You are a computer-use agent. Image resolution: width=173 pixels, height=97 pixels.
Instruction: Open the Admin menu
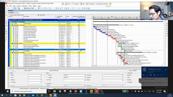click(35, 6)
